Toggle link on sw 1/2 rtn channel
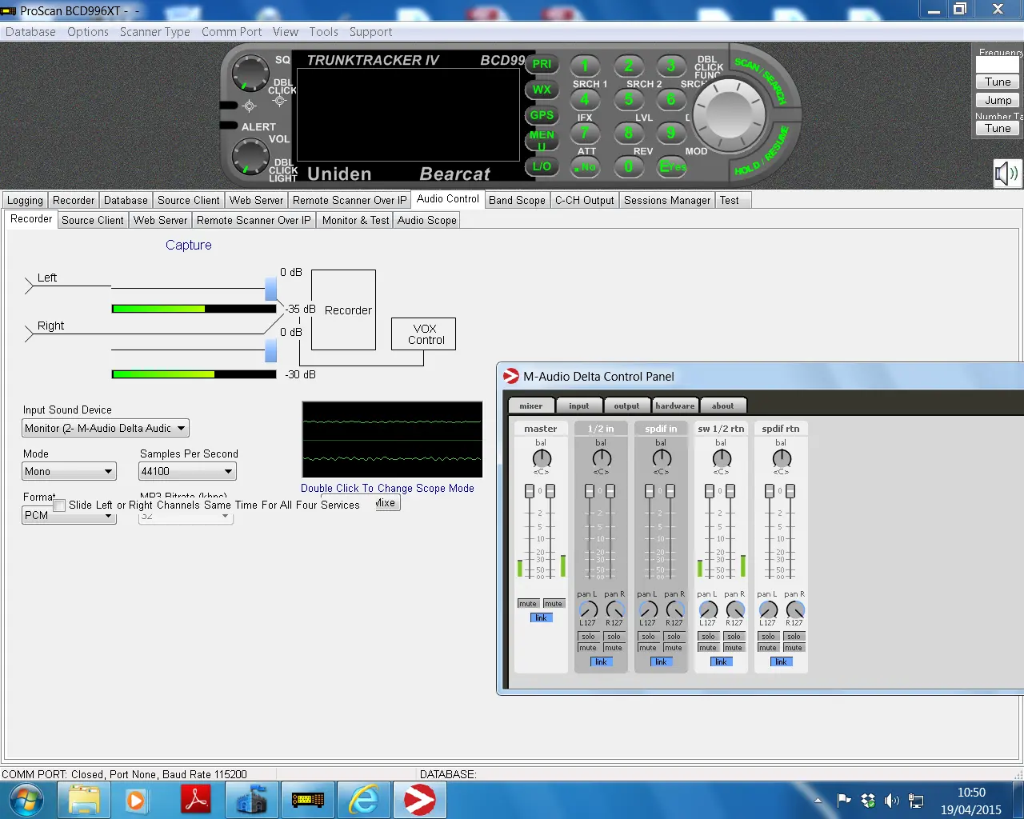Image resolution: width=1024 pixels, height=819 pixels. click(x=721, y=661)
